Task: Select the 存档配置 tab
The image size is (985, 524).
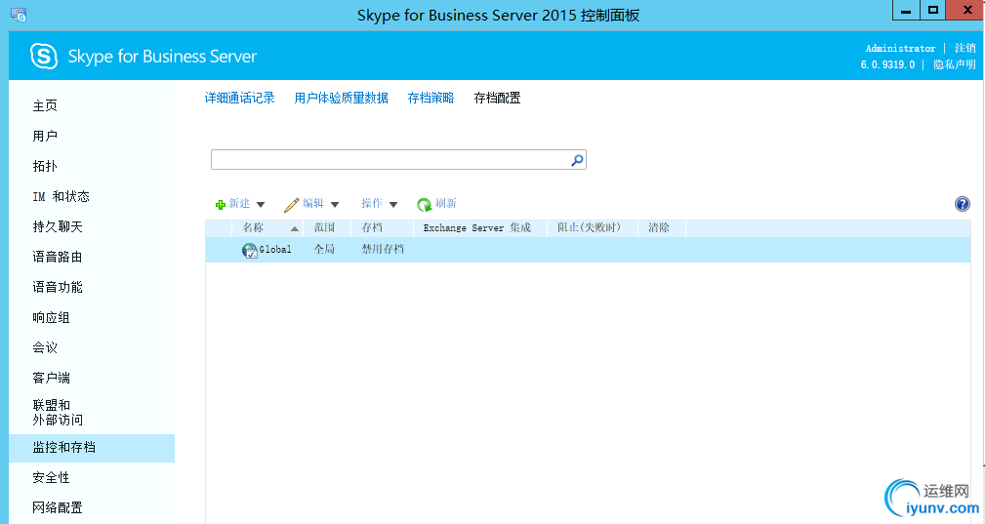Action: tap(497, 98)
